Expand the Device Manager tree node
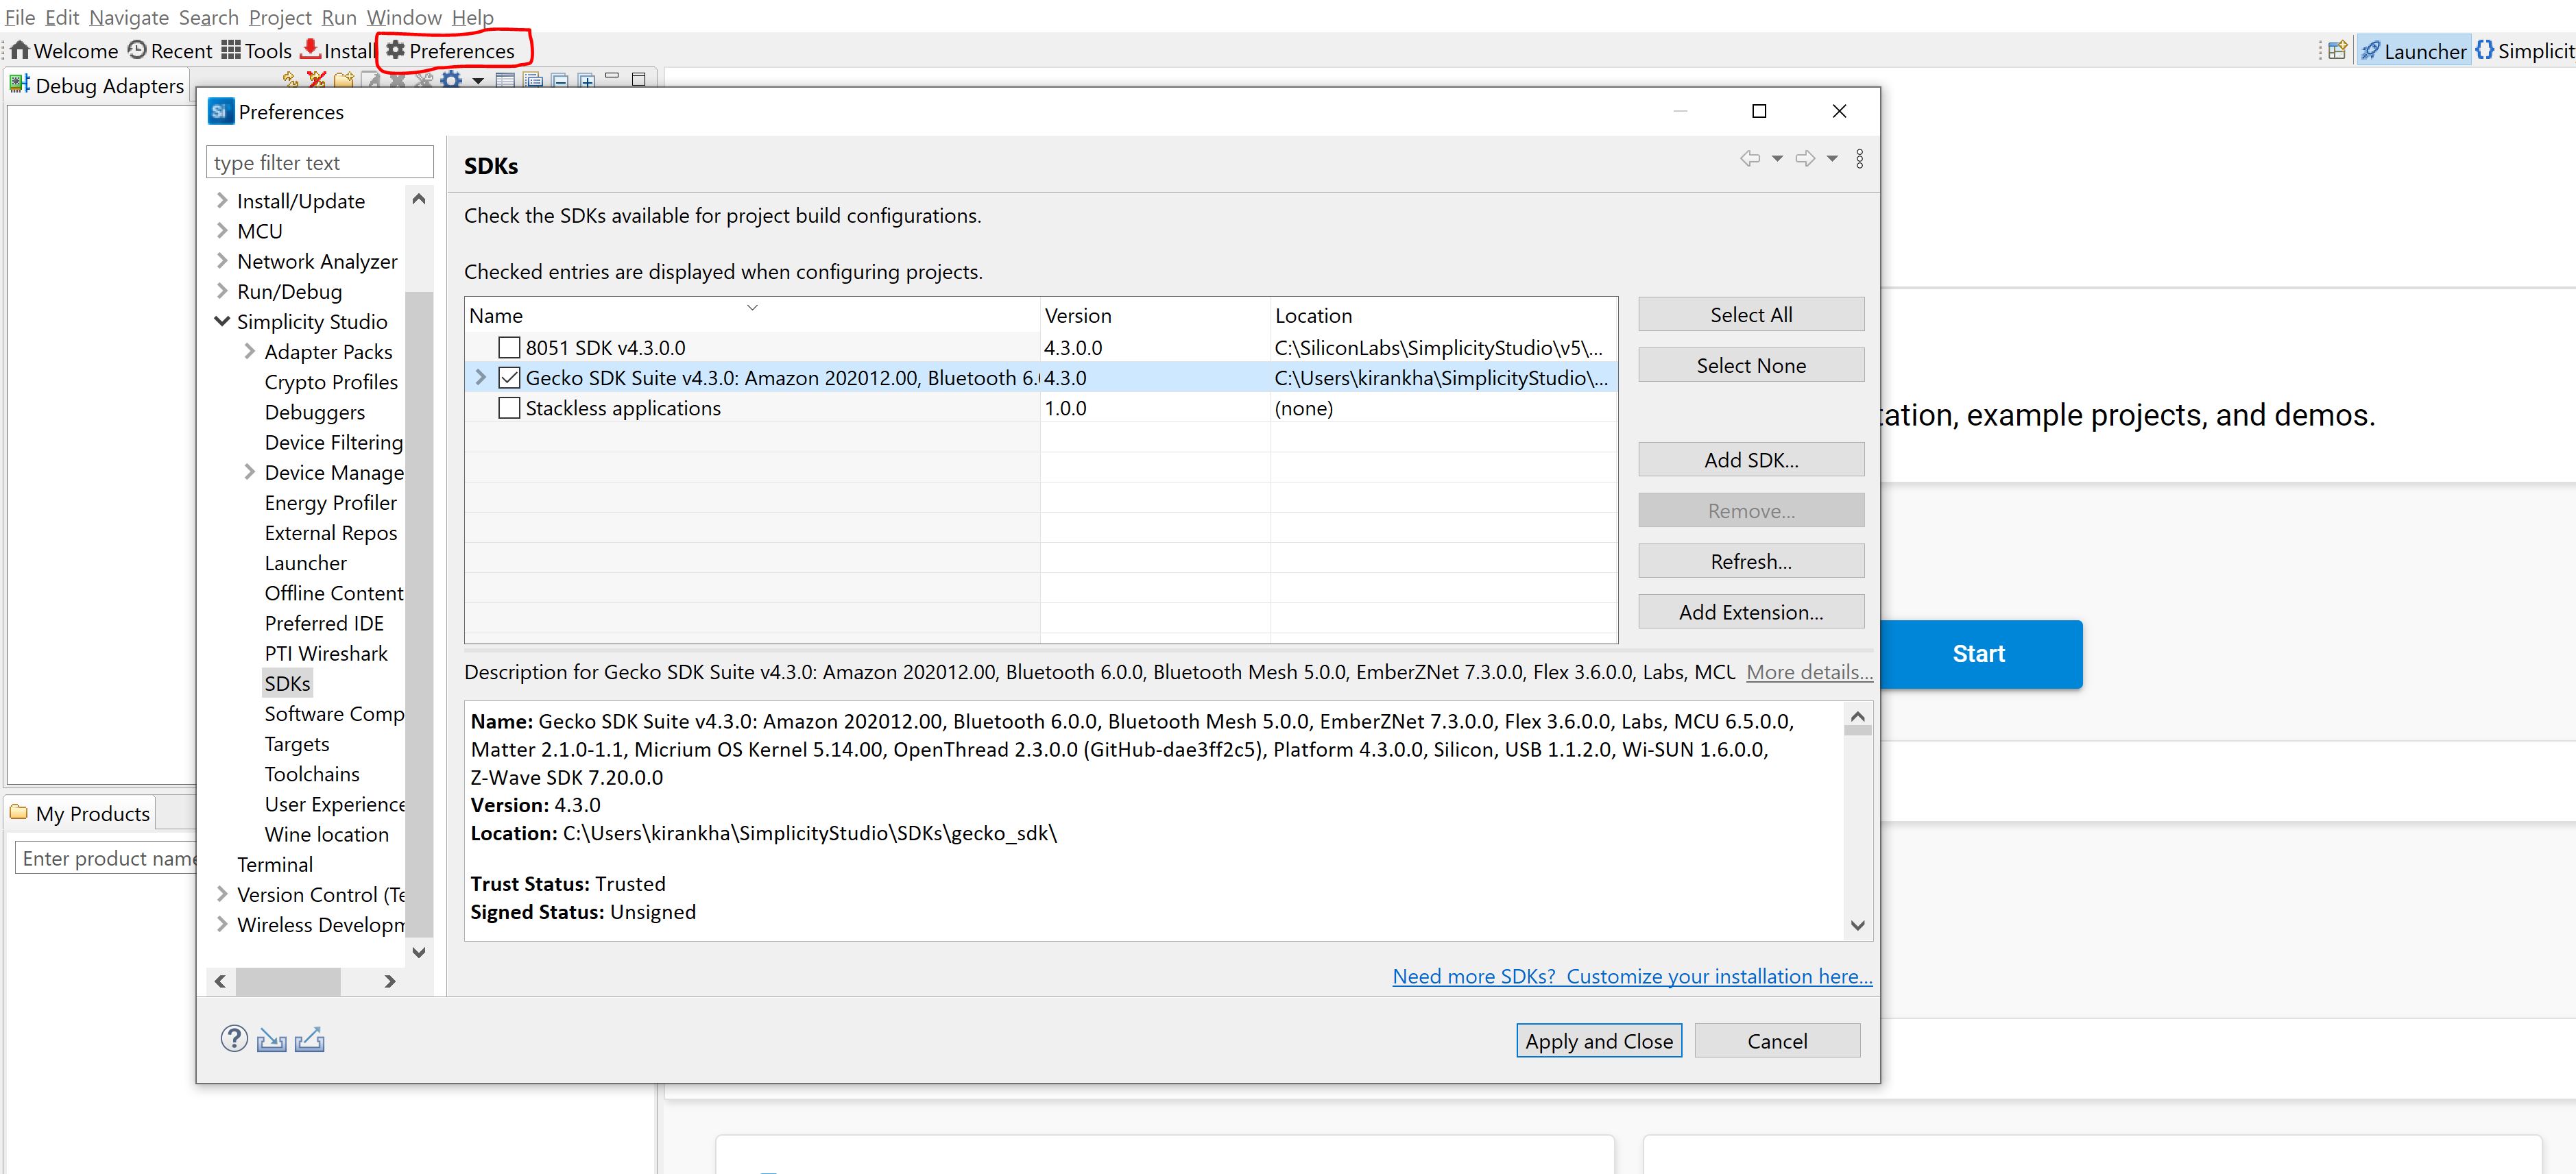 [x=249, y=472]
